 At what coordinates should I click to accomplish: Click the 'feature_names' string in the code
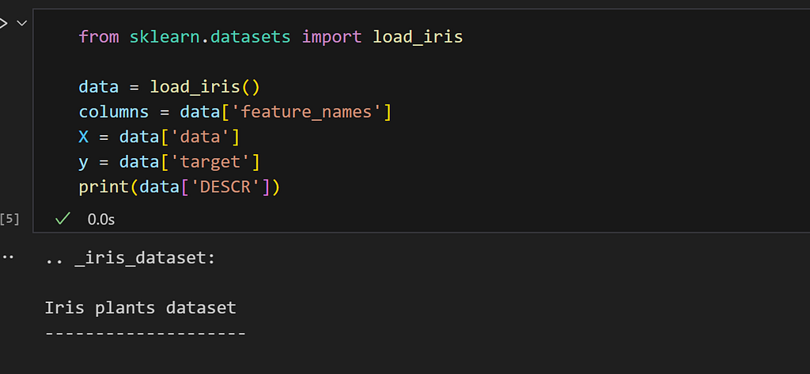306,111
